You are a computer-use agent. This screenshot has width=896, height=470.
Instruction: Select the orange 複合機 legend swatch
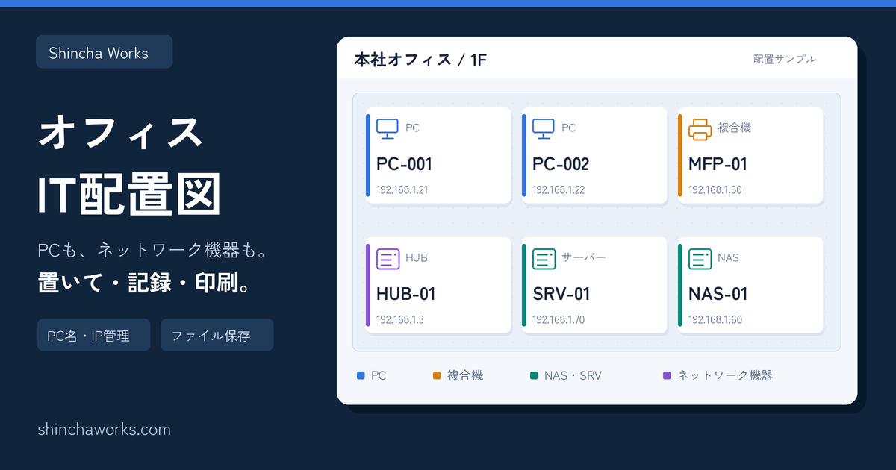tap(437, 375)
